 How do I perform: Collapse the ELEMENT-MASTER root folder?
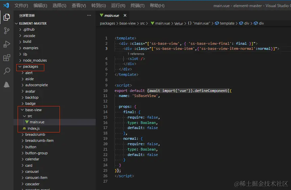click(54, 24)
